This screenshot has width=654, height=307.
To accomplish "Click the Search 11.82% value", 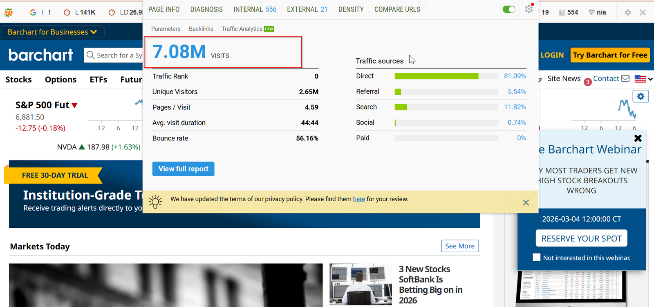I will pyautogui.click(x=515, y=107).
